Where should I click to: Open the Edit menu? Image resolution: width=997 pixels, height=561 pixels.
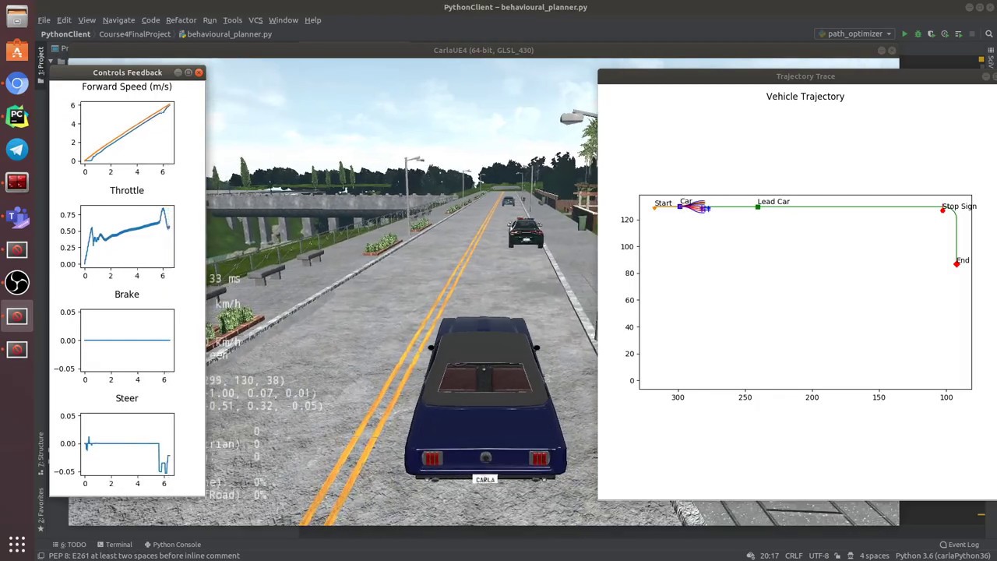64,20
